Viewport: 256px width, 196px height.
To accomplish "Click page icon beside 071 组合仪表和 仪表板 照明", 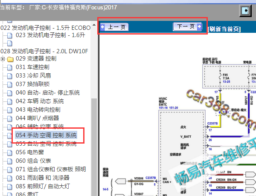I will tap(10, 170).
